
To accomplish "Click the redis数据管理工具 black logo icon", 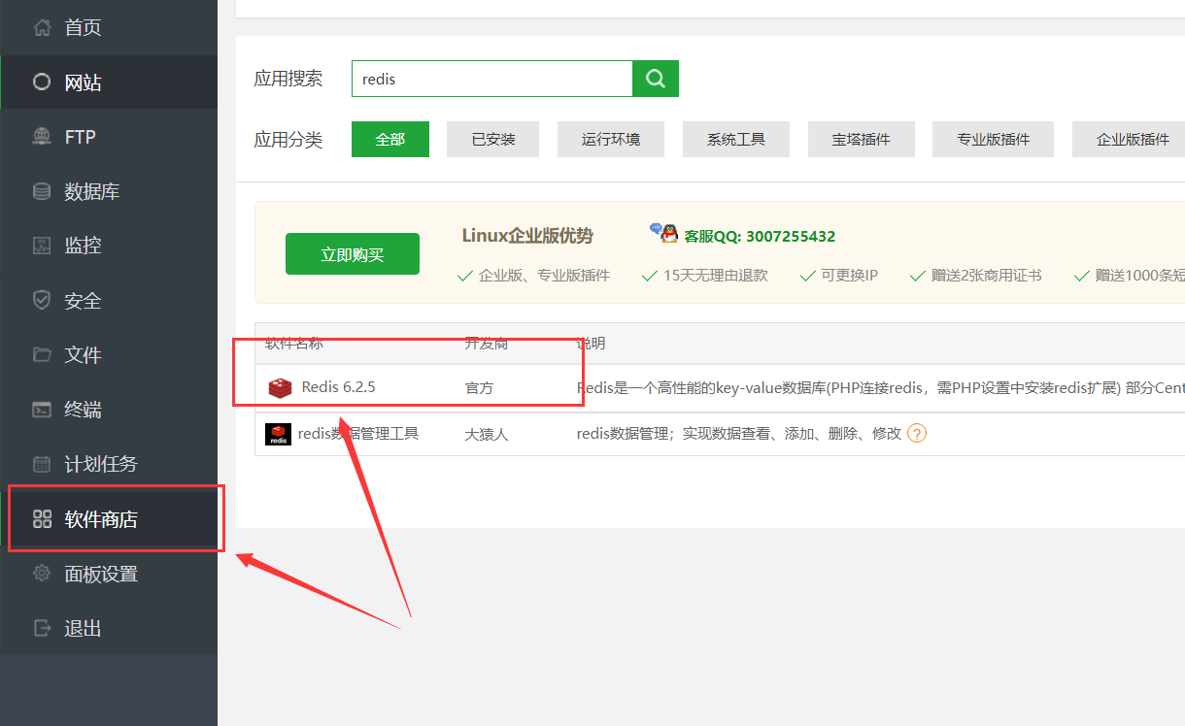I will [x=278, y=434].
